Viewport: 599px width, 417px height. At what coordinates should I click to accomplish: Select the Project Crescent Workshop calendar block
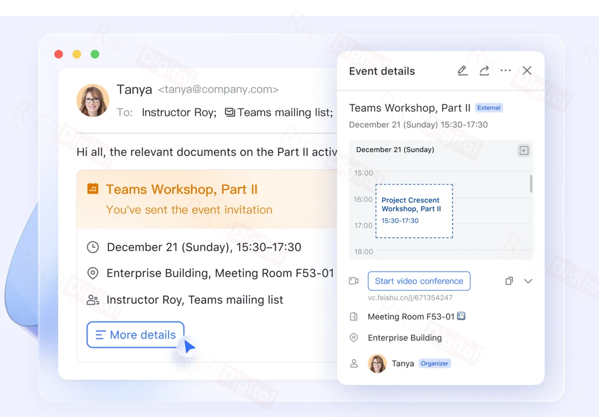tap(414, 211)
